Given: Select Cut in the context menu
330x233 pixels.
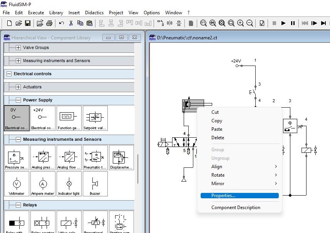Looking at the screenshot, I should [x=240, y=112].
